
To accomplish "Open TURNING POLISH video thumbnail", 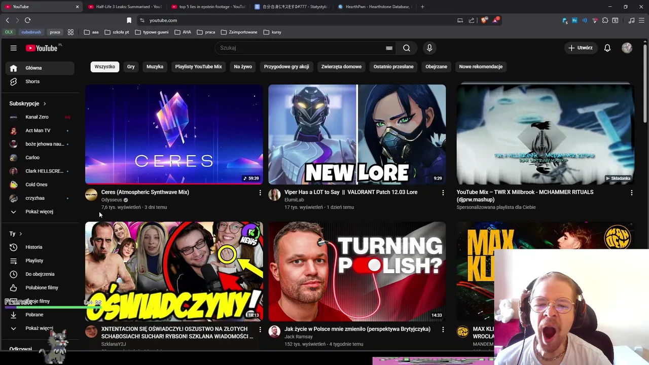I will pyautogui.click(x=357, y=271).
